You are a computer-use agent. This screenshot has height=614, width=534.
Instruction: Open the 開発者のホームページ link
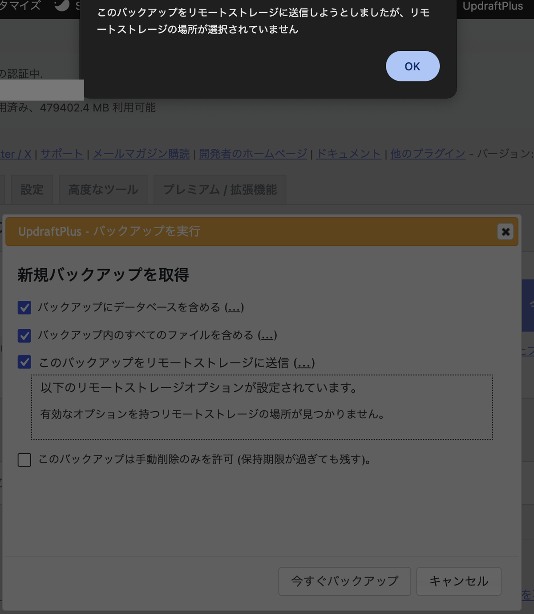(253, 154)
